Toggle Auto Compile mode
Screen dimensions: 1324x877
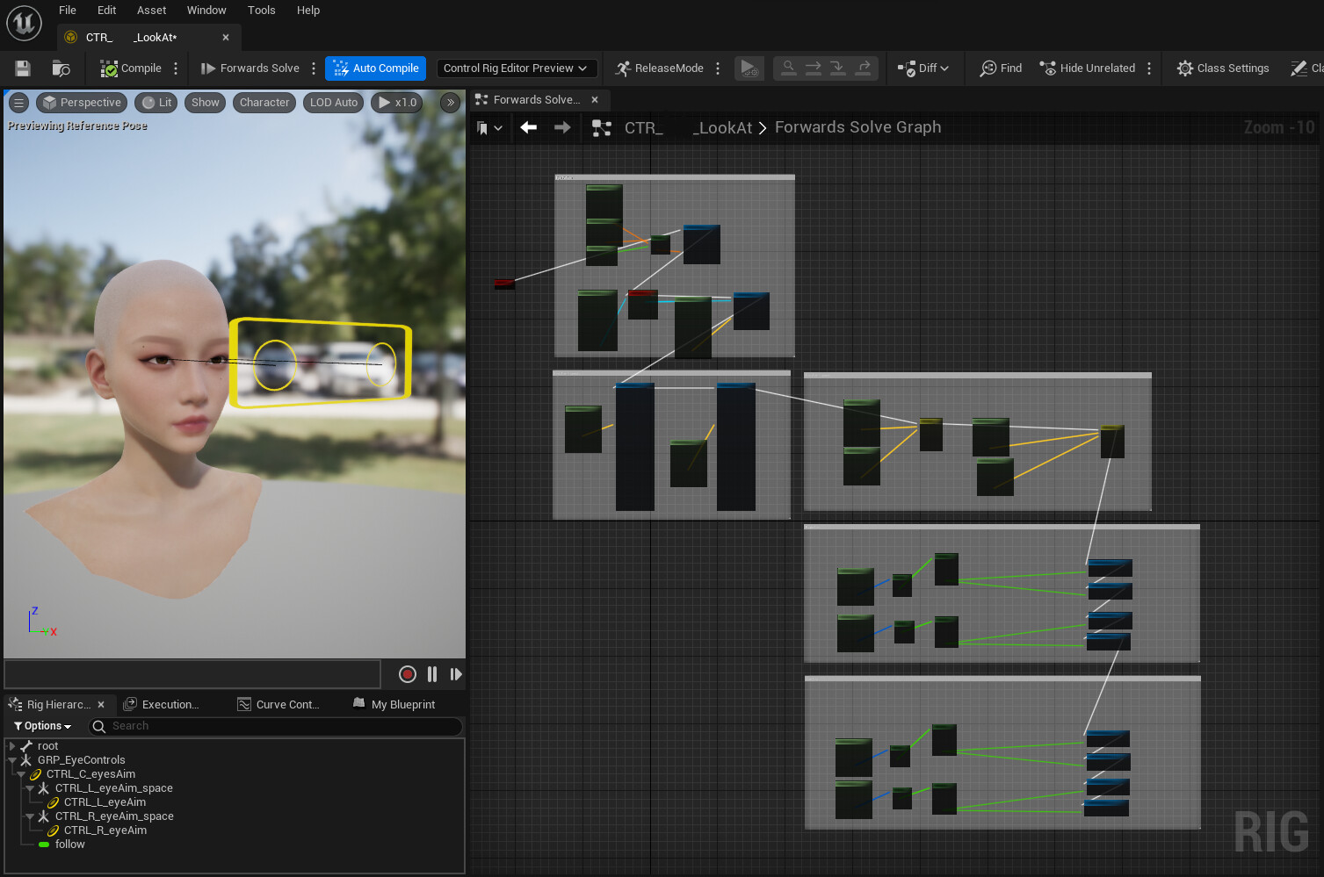tap(376, 68)
